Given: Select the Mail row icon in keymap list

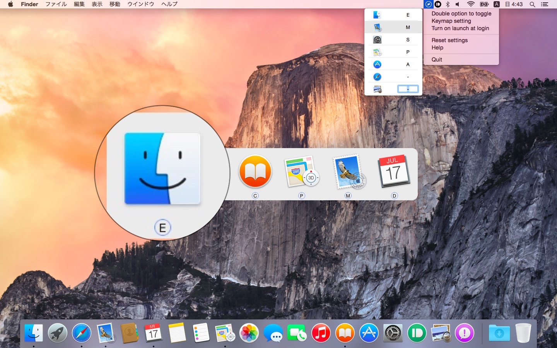Looking at the screenshot, I should click(x=377, y=27).
